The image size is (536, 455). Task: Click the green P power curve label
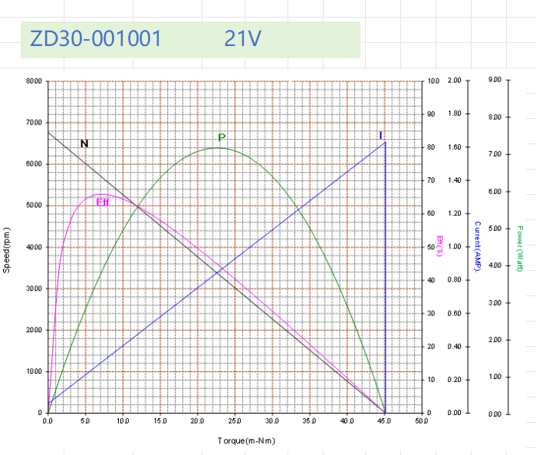222,138
